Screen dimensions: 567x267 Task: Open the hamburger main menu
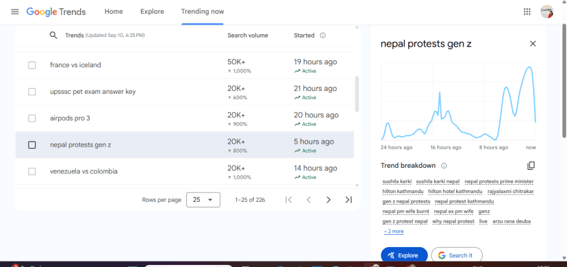(15, 12)
